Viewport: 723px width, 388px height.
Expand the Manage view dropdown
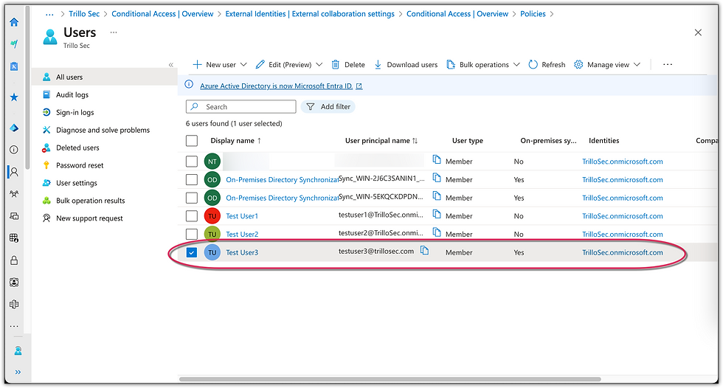637,64
